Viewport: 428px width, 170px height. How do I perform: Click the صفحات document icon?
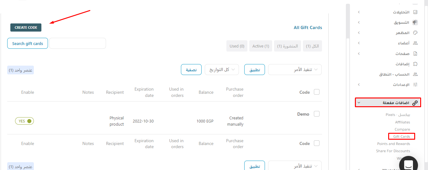pos(415,54)
